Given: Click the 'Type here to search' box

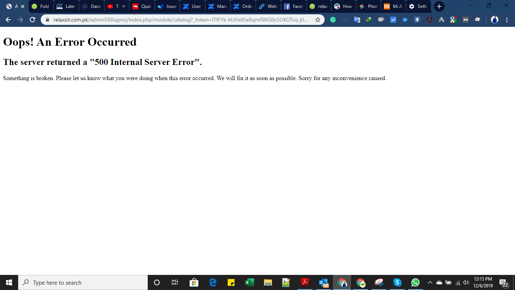Looking at the screenshot, I should pyautogui.click(x=83, y=282).
